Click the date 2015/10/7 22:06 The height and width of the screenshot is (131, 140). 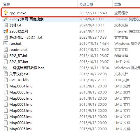[93, 74]
